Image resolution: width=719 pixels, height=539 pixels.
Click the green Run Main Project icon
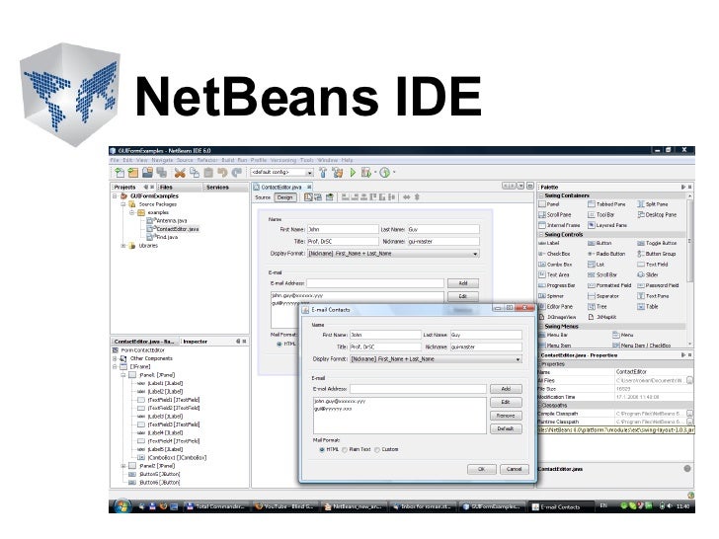(353, 173)
